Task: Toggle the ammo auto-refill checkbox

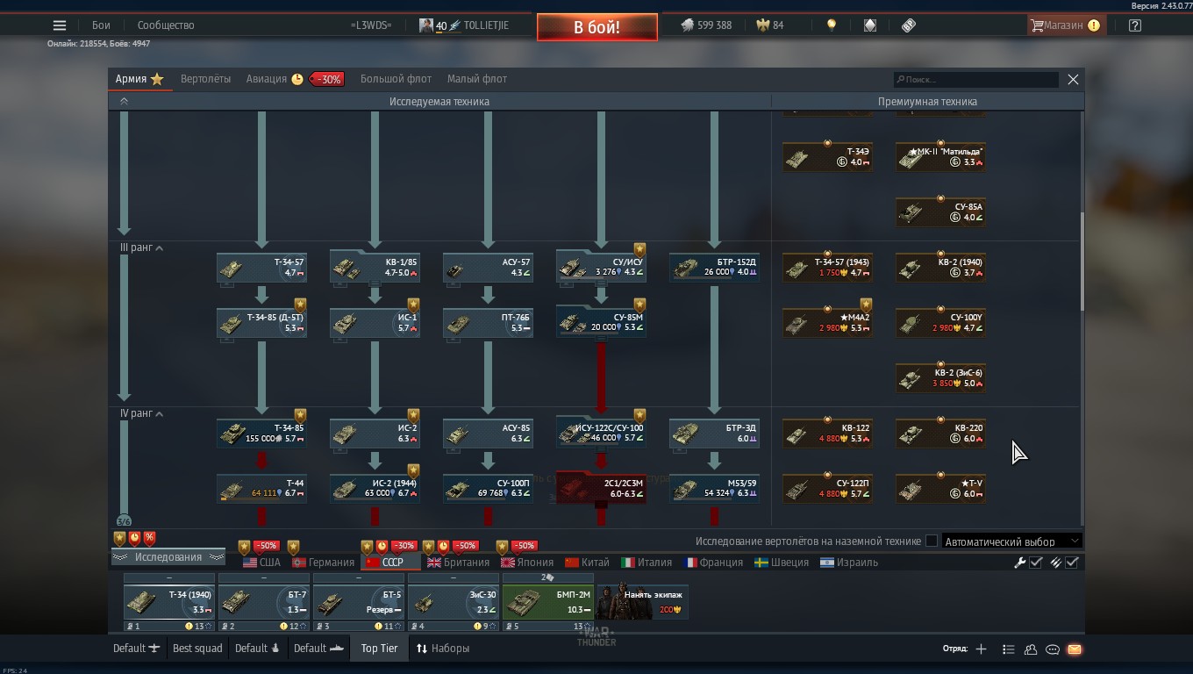Action: click(x=1072, y=563)
